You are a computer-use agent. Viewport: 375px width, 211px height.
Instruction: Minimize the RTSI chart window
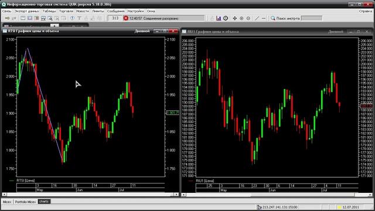point(157,31)
